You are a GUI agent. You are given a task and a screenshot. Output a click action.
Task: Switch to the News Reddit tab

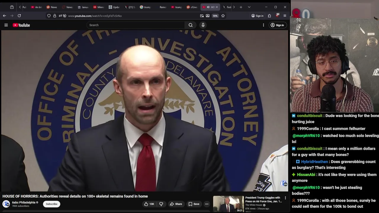point(52,7)
